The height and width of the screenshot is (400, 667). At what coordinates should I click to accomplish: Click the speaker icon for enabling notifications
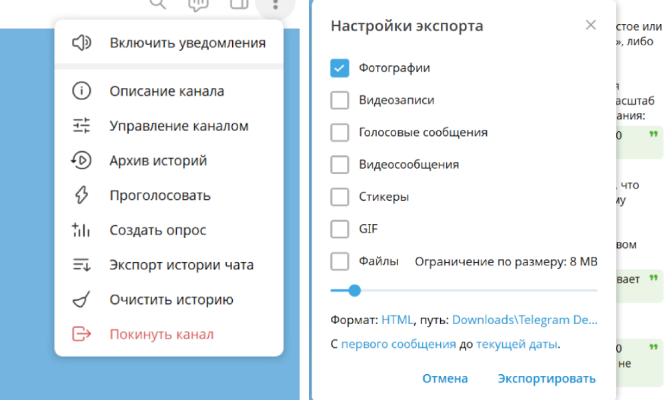(x=81, y=43)
